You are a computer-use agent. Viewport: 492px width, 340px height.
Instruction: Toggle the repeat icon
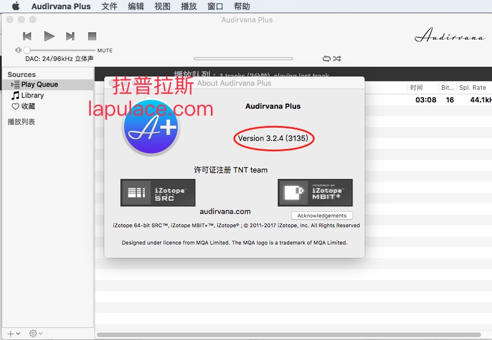click(x=327, y=59)
